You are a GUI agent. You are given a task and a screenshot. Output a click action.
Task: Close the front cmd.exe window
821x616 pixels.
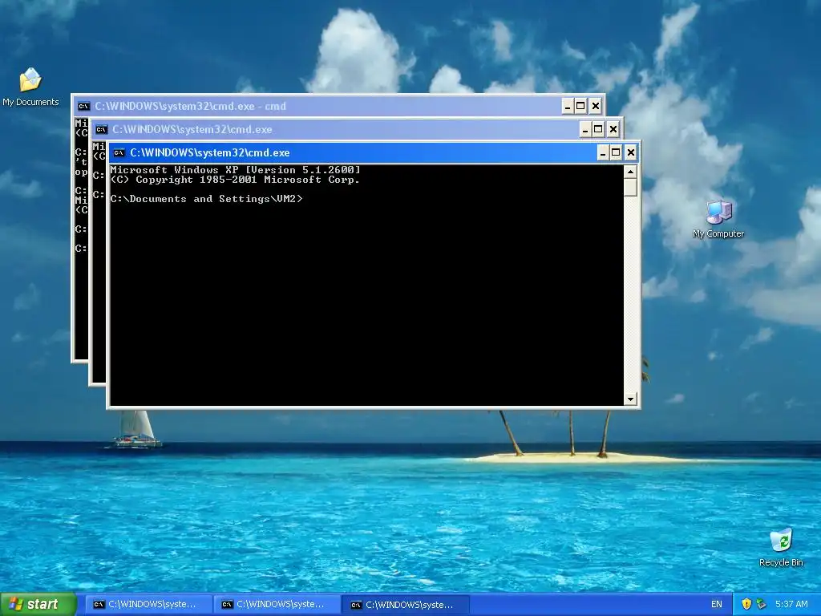tap(631, 153)
